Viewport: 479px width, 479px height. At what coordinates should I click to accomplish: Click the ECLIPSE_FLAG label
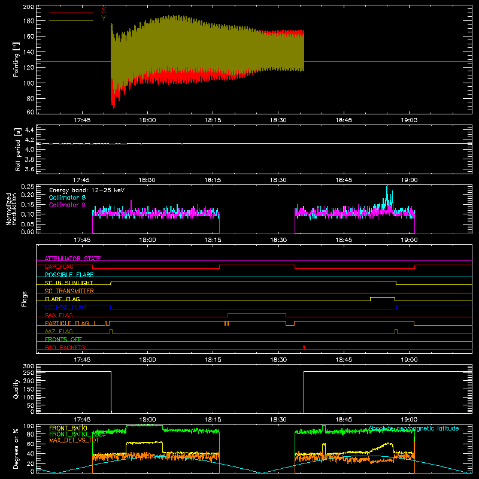pos(65,307)
